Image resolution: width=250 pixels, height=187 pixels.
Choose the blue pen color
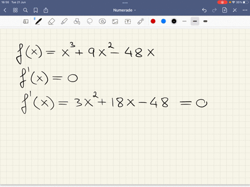click(x=164, y=21)
